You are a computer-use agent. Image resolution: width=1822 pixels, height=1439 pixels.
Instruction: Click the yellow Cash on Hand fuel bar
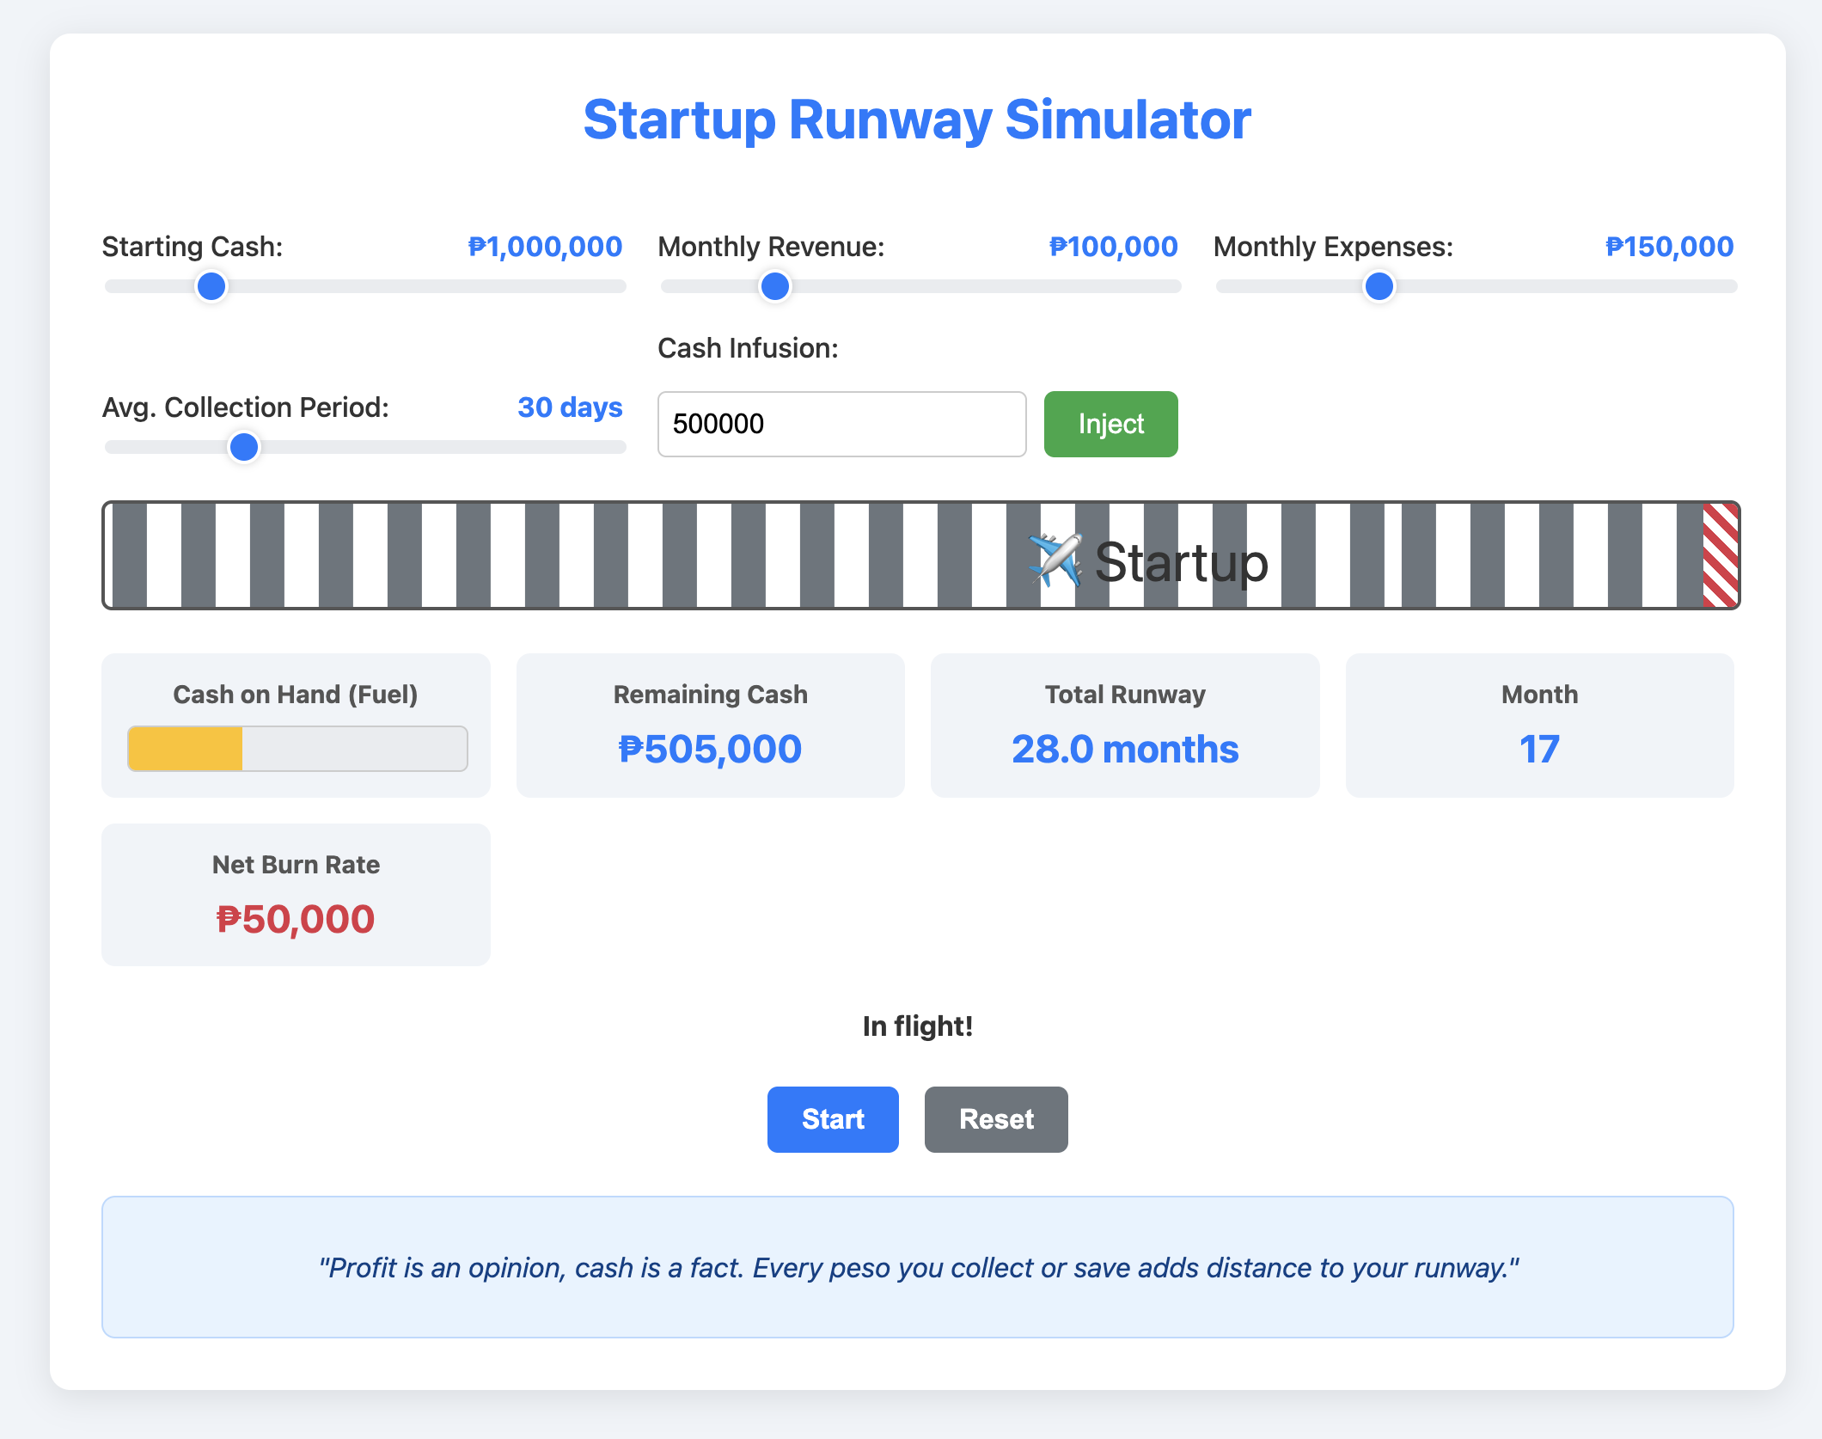[186, 749]
